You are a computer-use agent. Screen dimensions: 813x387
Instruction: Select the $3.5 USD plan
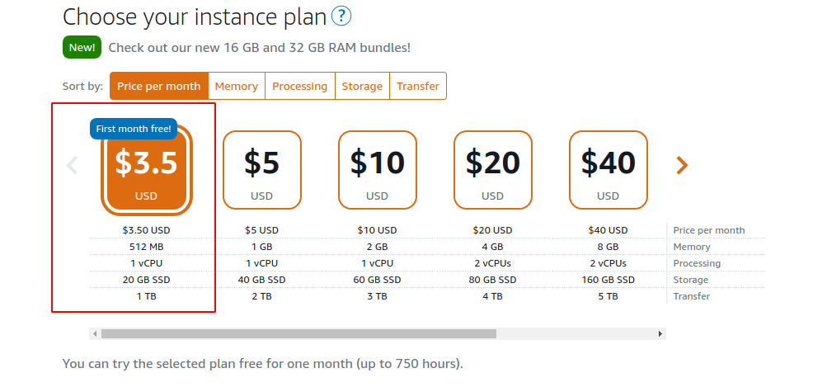[147, 171]
